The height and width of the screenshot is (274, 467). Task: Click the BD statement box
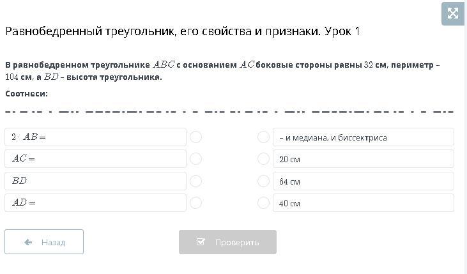96,181
